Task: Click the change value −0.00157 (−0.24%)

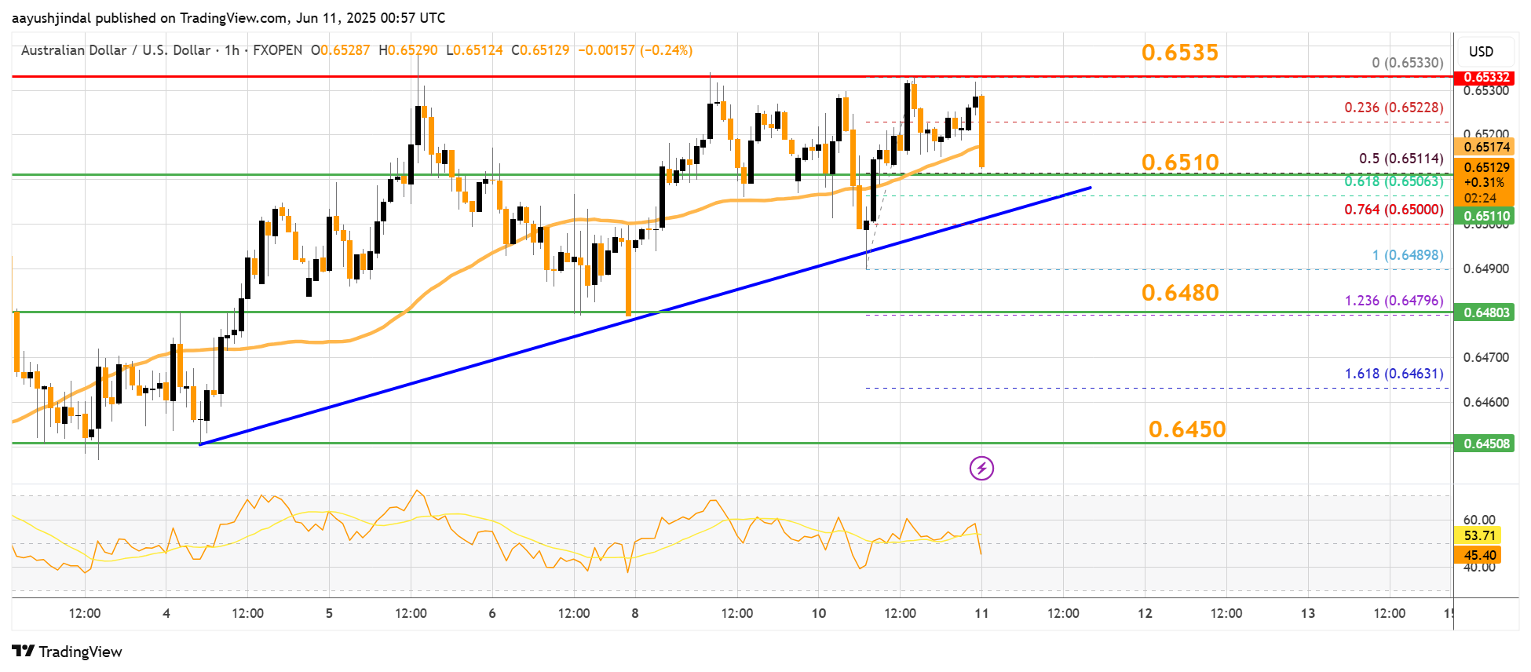Action: click(635, 50)
